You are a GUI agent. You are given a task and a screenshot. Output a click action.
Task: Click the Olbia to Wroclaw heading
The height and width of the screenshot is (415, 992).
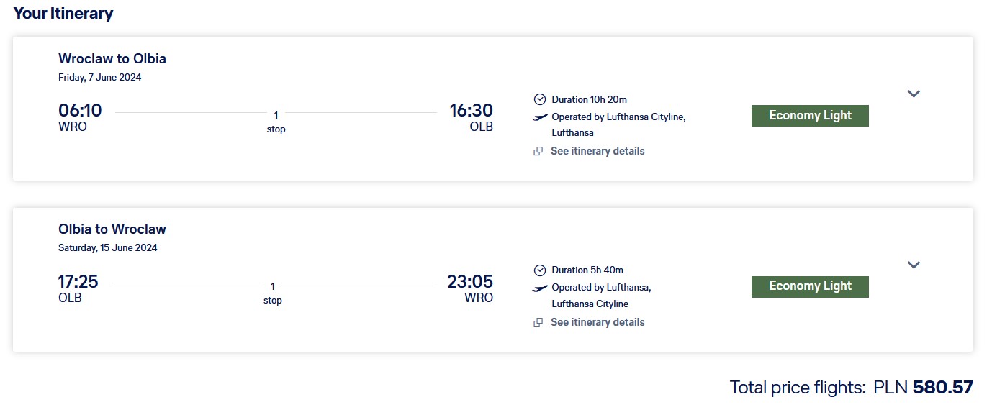pos(112,229)
